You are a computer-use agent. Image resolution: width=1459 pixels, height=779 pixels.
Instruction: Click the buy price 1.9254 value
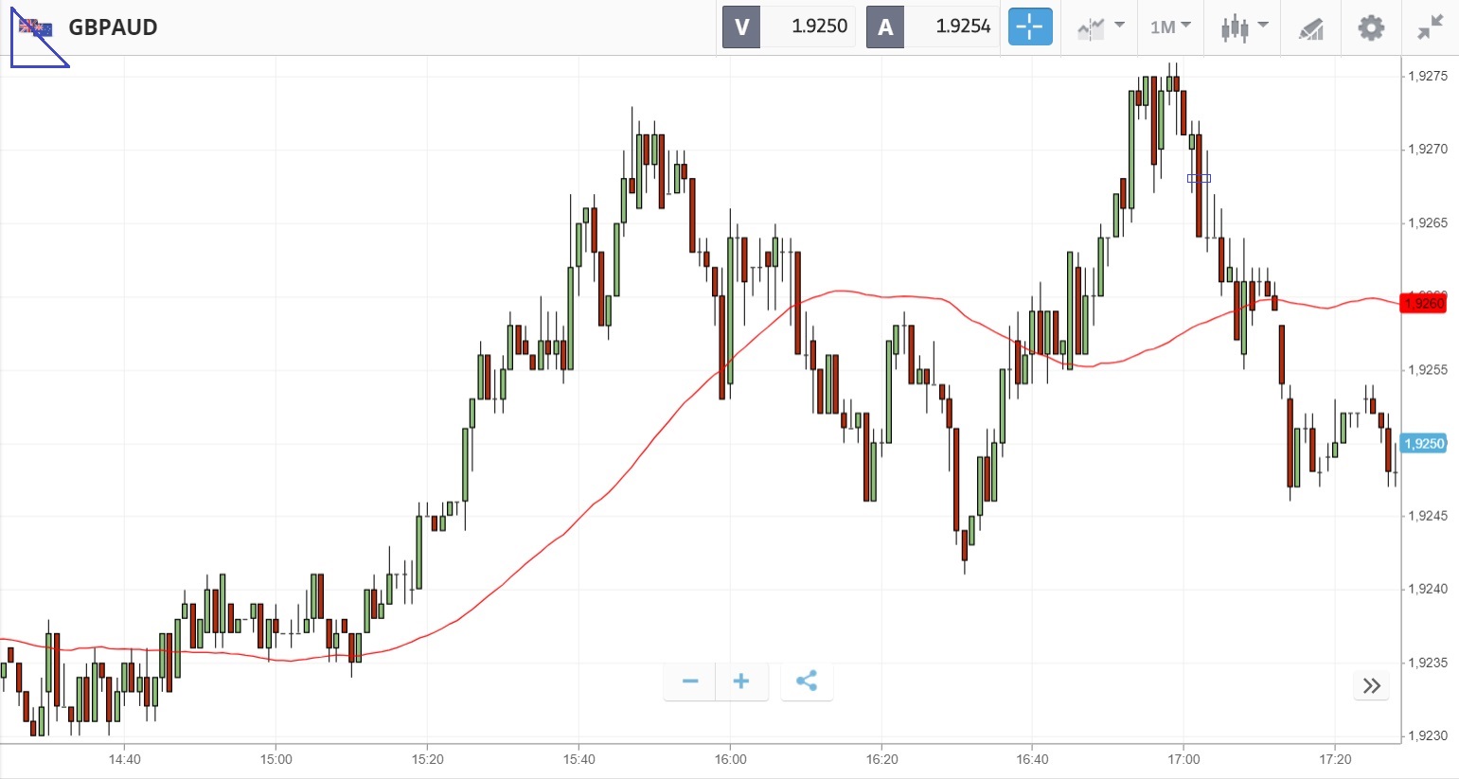[963, 27]
